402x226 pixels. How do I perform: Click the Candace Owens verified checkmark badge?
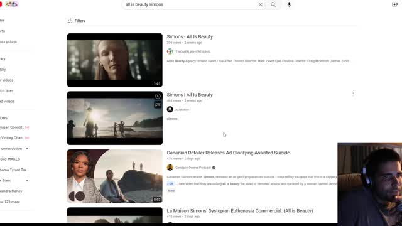pyautogui.click(x=214, y=168)
